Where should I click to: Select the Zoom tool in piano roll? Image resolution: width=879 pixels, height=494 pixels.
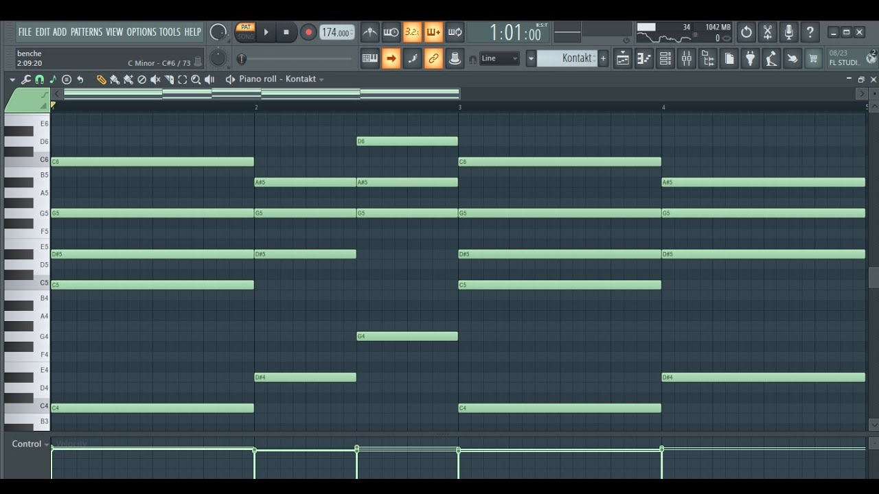point(196,80)
